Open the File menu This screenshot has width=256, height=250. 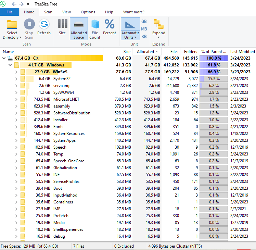(10, 12)
